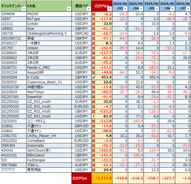Select the daily total cell -223.7
The image size is (191, 184).
[167, 178]
